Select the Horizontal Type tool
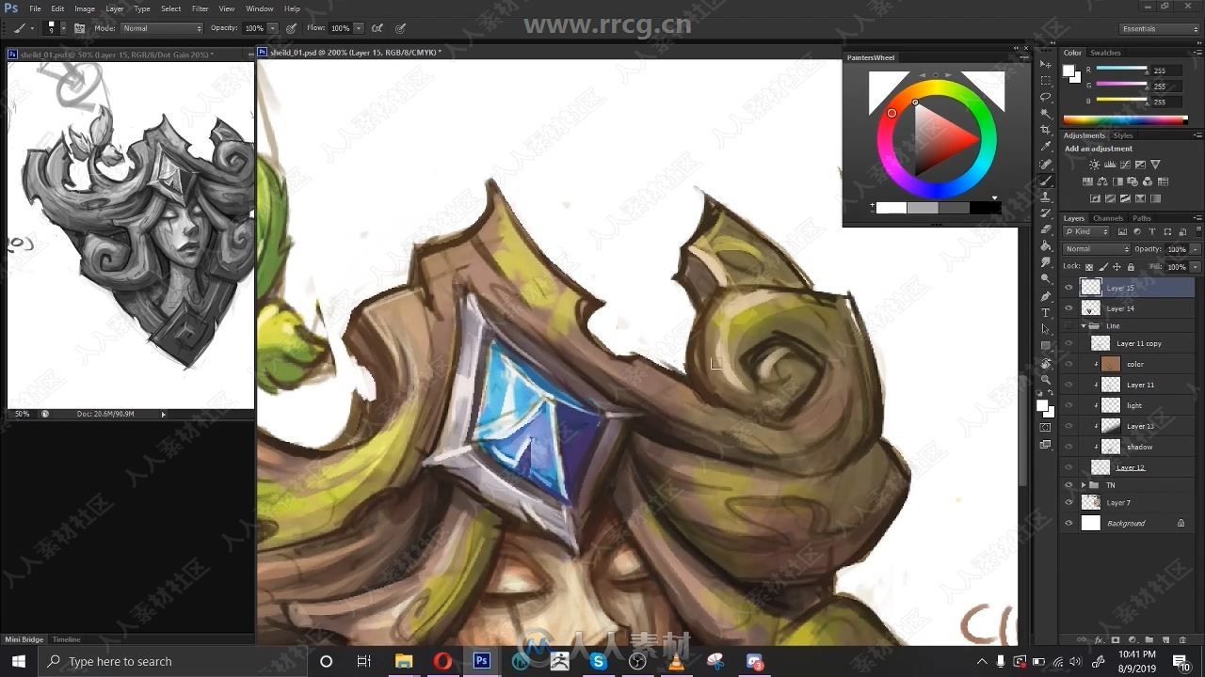Viewport: 1205px width, 677px height. pos(1046,312)
